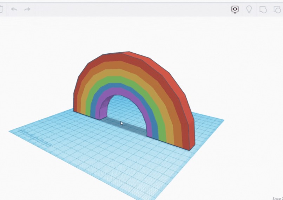Screen dimensions: 283x200
Task: Click the Group shapes icon
Action: coord(263,9)
